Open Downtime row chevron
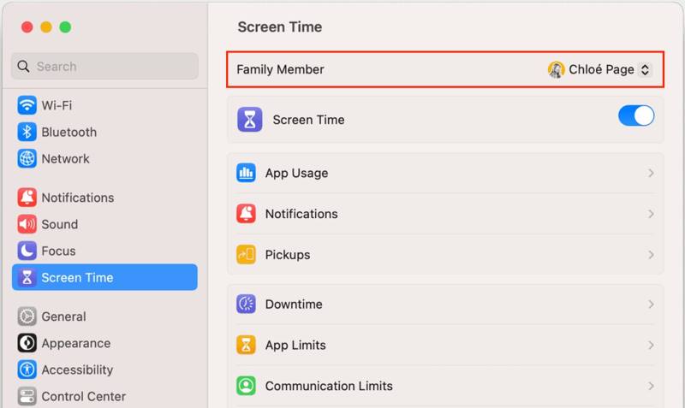This screenshot has width=685, height=408. tap(651, 305)
